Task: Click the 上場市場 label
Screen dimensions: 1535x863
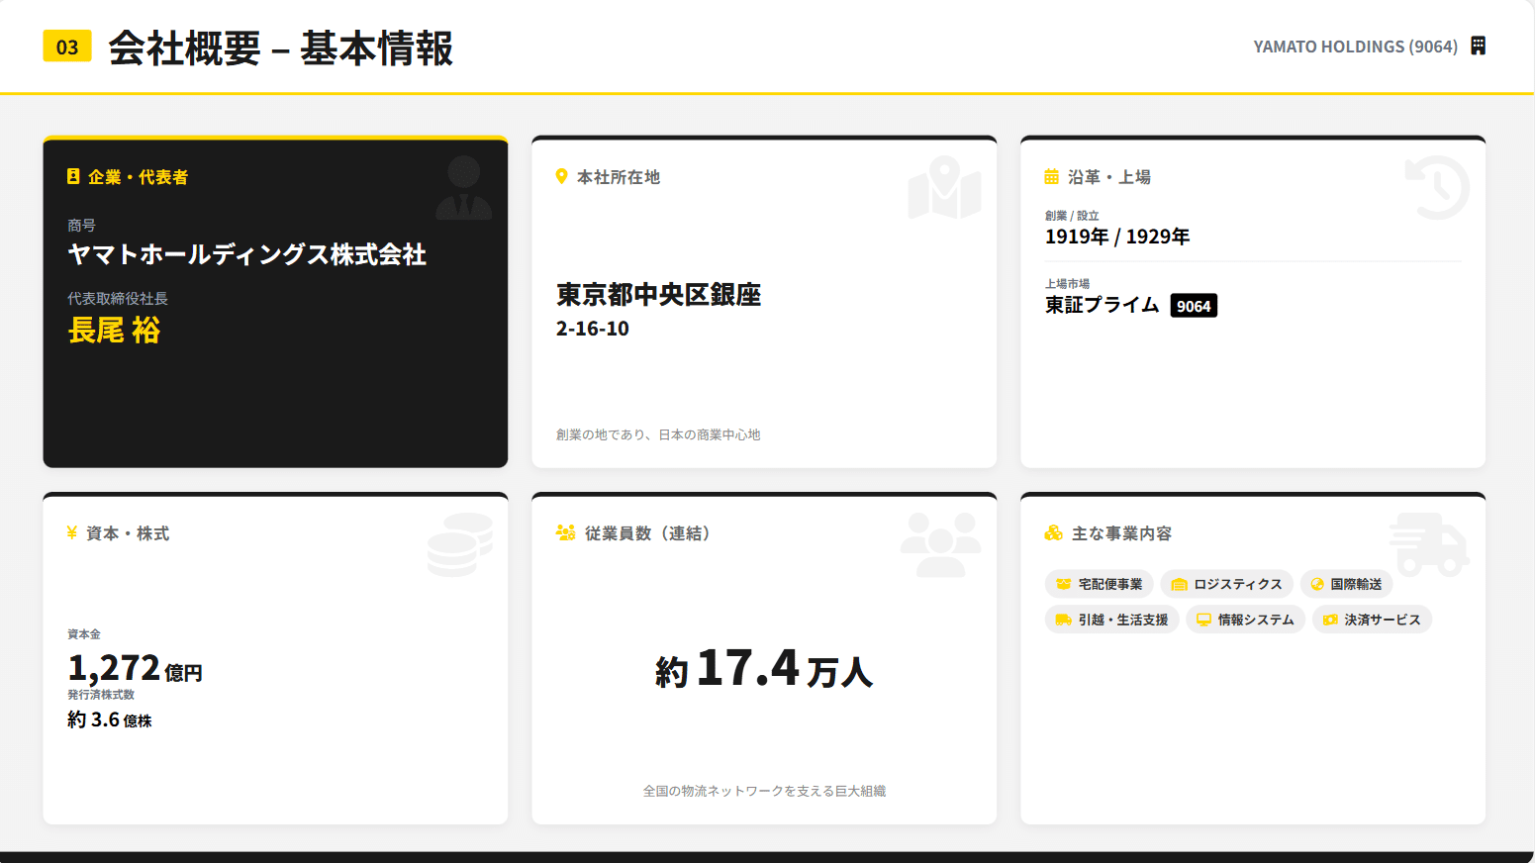Action: click(1067, 283)
